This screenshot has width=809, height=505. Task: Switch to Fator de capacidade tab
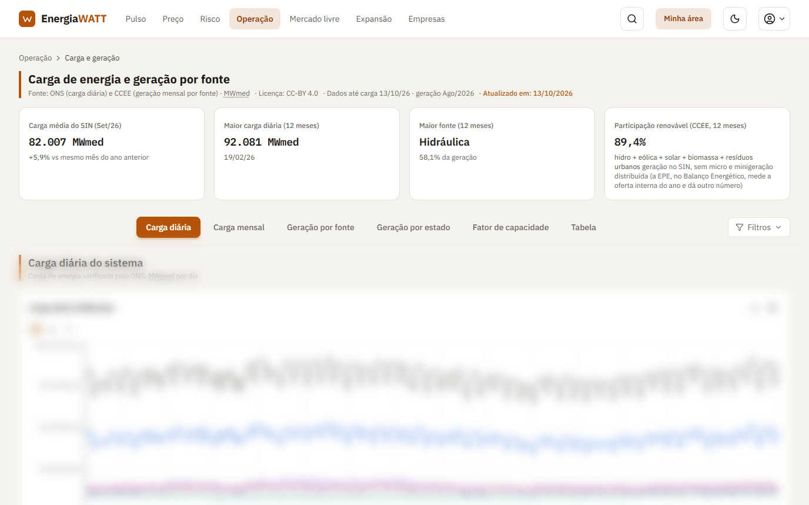tap(511, 227)
